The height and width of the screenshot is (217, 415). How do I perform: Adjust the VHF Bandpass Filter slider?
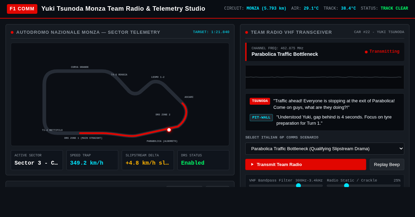click(x=286, y=185)
